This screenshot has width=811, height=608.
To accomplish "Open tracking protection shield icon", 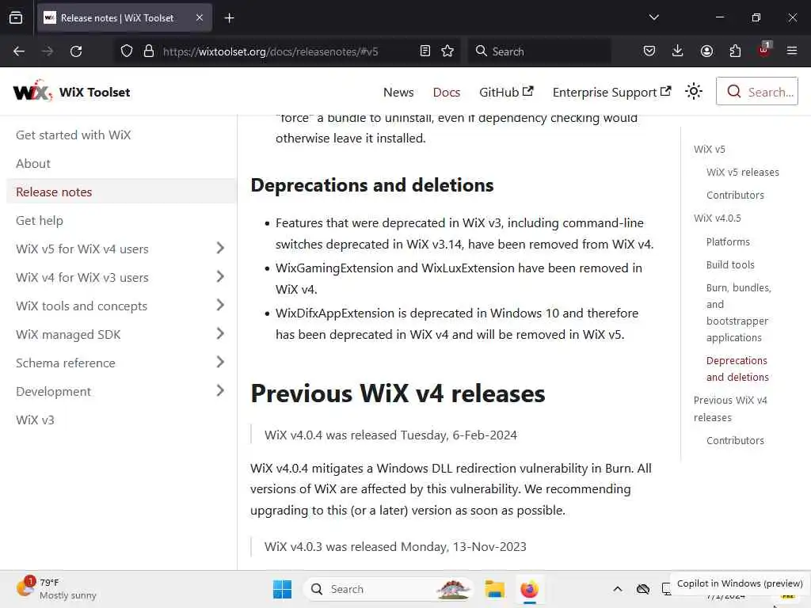I will coord(127,51).
